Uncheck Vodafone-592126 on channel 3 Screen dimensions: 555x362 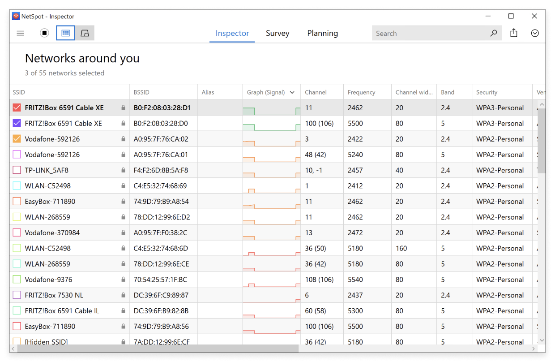pos(17,139)
